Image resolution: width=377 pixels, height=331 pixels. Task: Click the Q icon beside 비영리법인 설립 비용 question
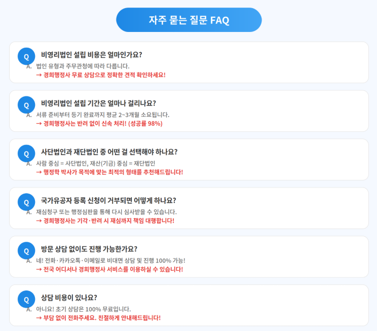[x=26, y=56]
